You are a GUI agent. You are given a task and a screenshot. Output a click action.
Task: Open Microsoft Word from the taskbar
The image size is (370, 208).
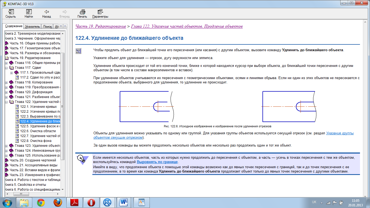(x=124, y=202)
